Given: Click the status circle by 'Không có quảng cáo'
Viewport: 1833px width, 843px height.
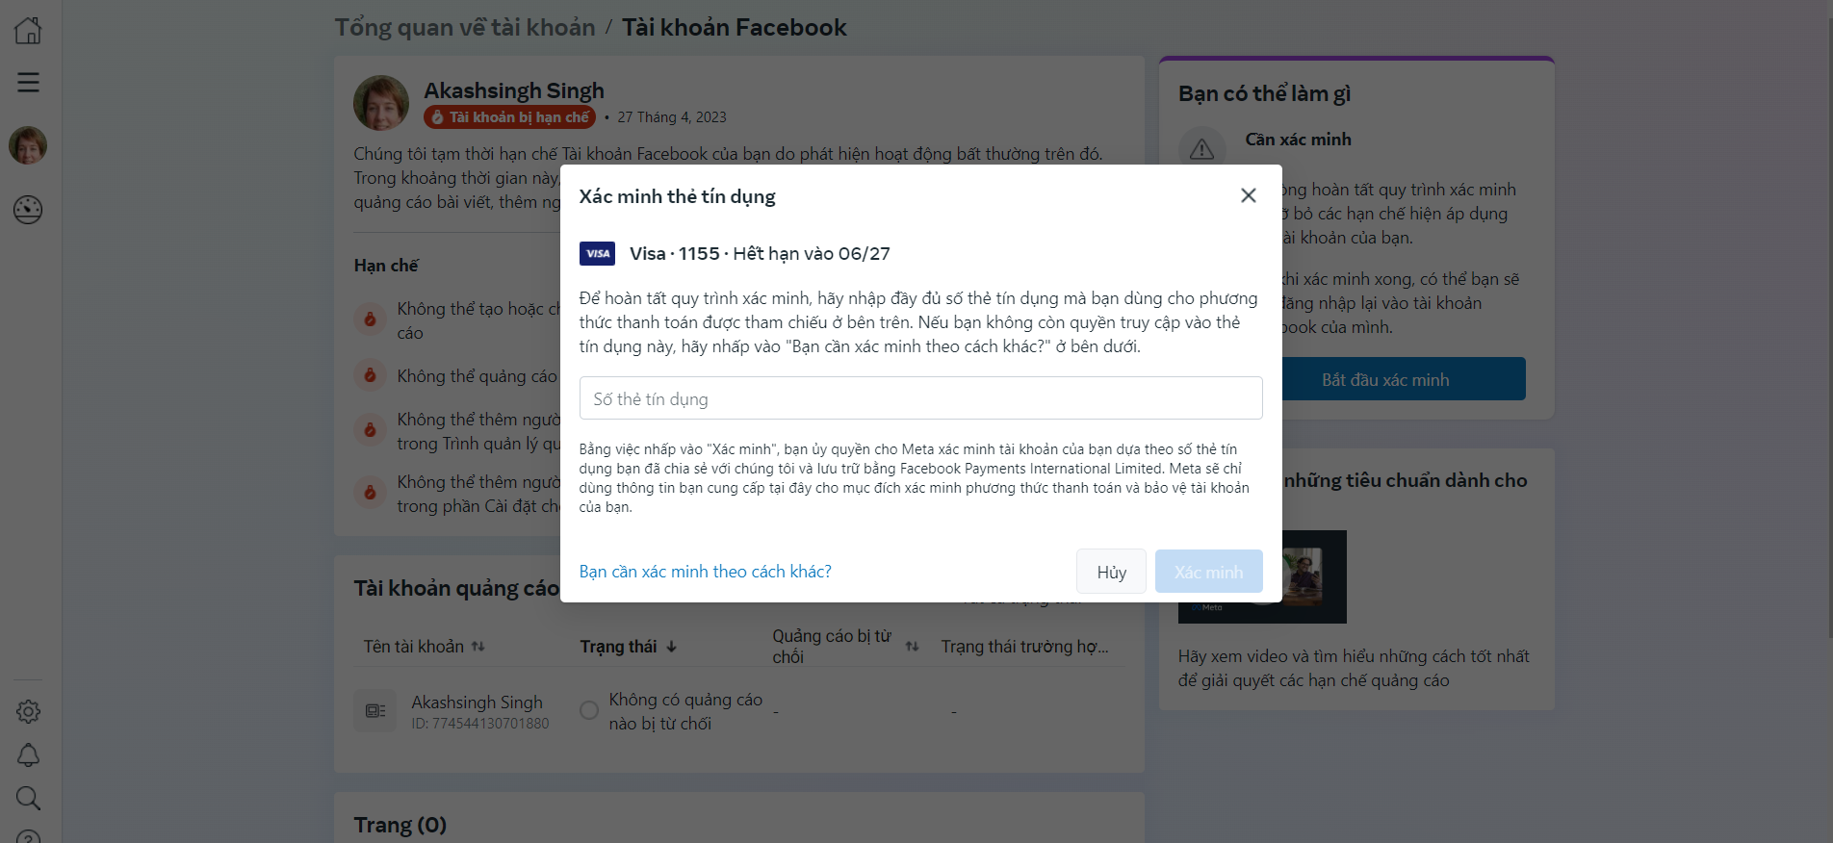Looking at the screenshot, I should click(x=589, y=710).
